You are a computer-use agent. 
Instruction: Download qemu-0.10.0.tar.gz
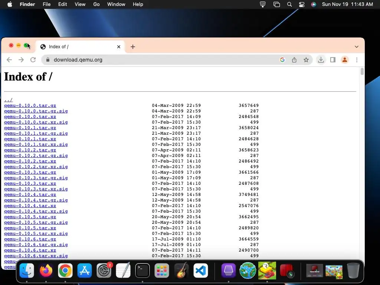coord(30,105)
